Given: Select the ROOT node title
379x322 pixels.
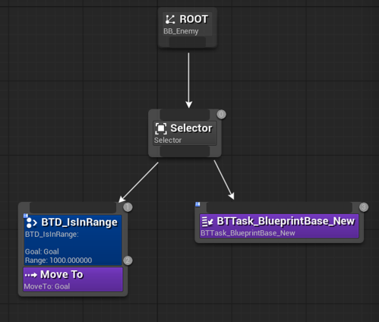Looking at the screenshot, I should pos(194,19).
